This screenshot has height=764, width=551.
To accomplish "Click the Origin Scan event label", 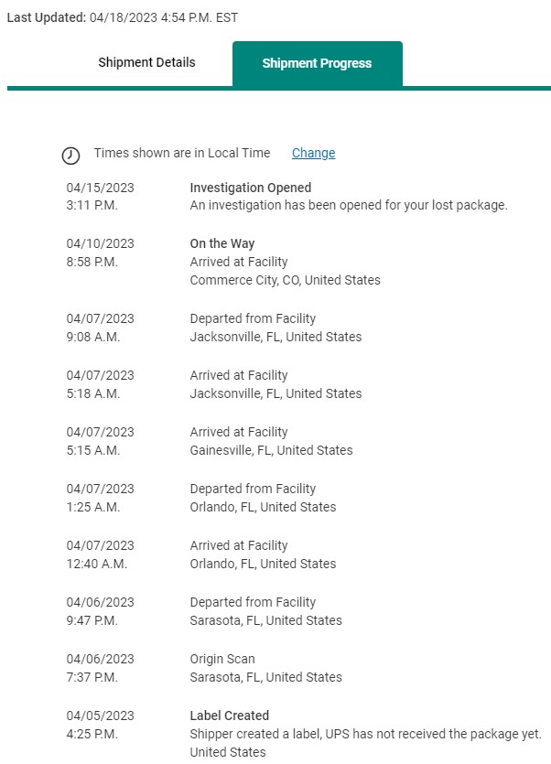I will click(221, 659).
